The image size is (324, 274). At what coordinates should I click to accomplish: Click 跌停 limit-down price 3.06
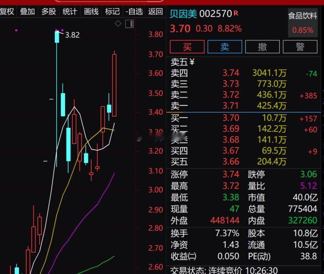click(x=308, y=174)
